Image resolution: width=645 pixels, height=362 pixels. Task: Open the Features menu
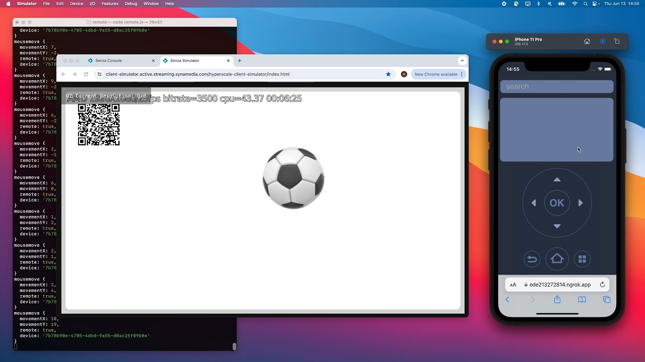(110, 4)
